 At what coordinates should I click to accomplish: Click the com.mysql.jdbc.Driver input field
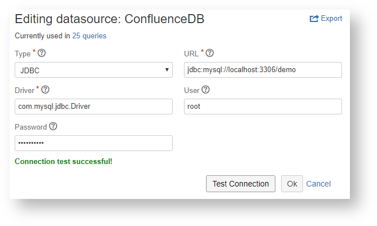(93, 107)
